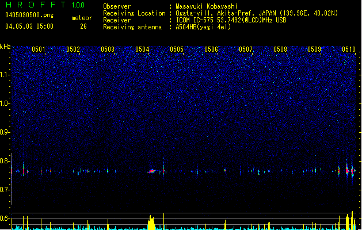The width and height of the screenshot is (362, 230).
Task: Click the meteor count 26
Action: click(x=83, y=26)
